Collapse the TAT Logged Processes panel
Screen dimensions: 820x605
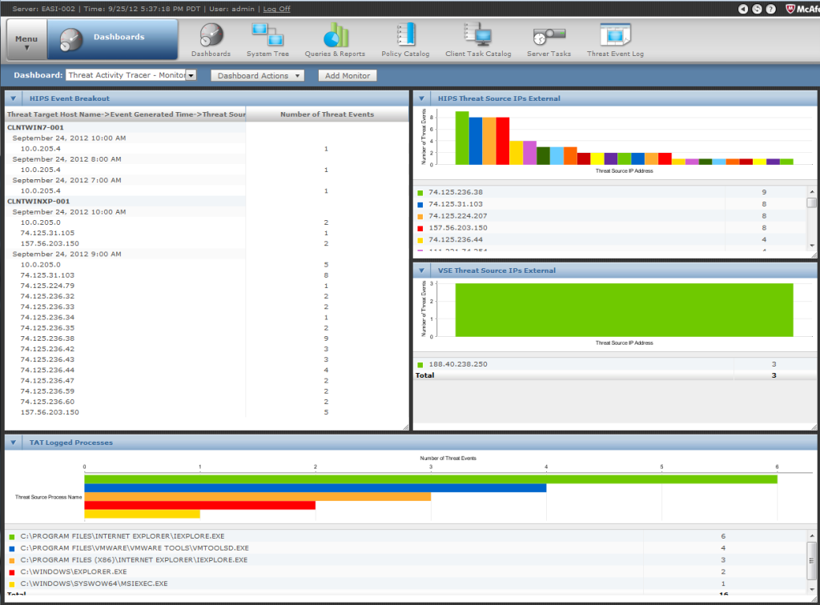click(x=14, y=442)
